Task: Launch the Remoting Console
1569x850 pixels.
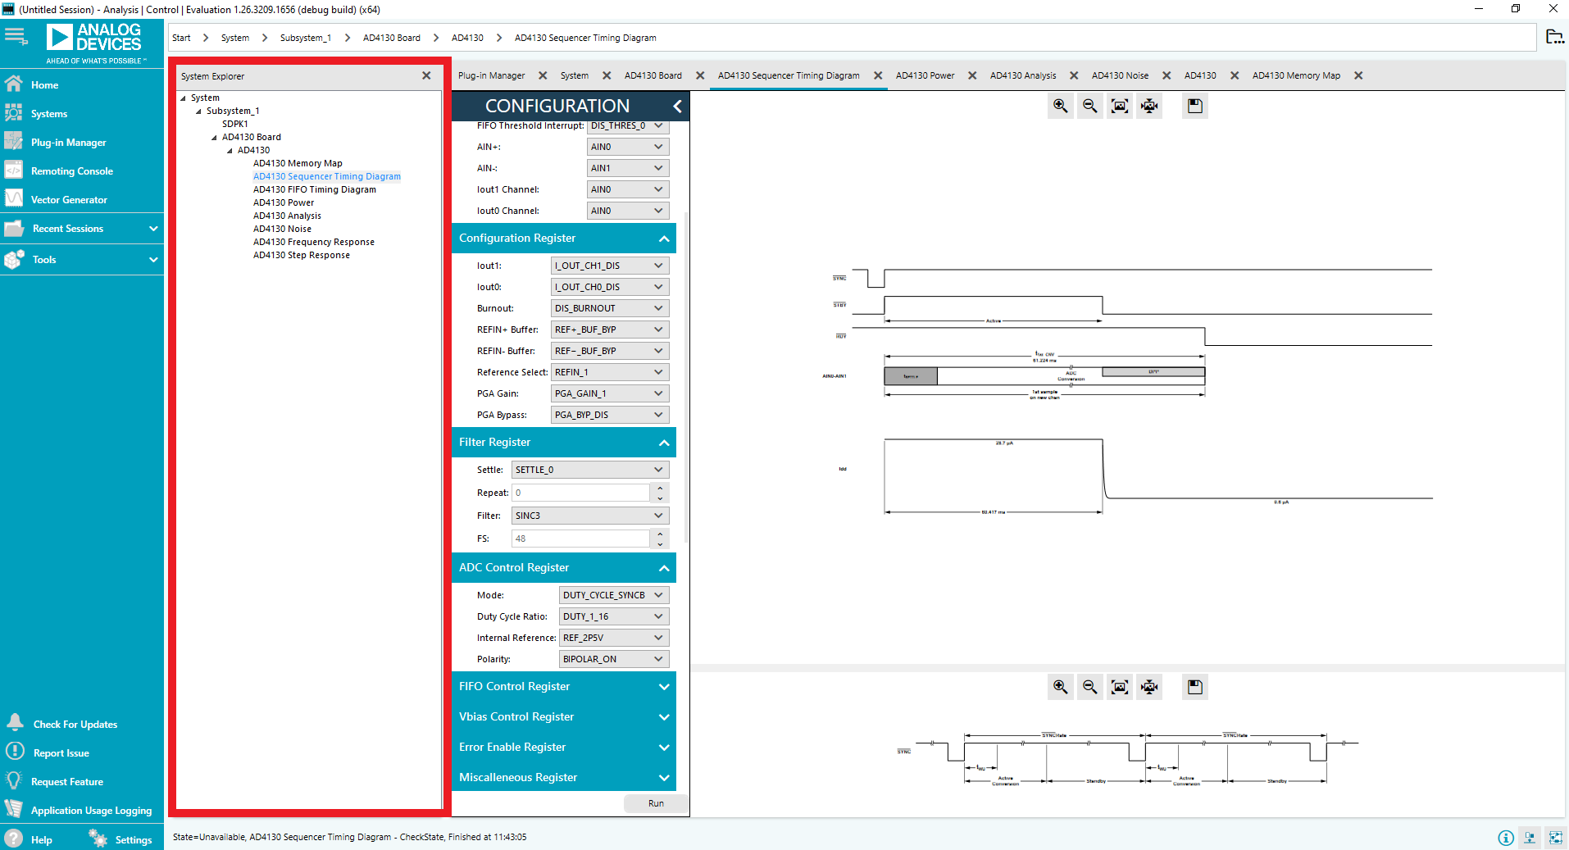Action: (72, 171)
